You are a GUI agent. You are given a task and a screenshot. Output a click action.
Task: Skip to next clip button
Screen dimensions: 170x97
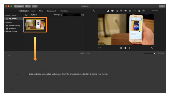click(130, 48)
